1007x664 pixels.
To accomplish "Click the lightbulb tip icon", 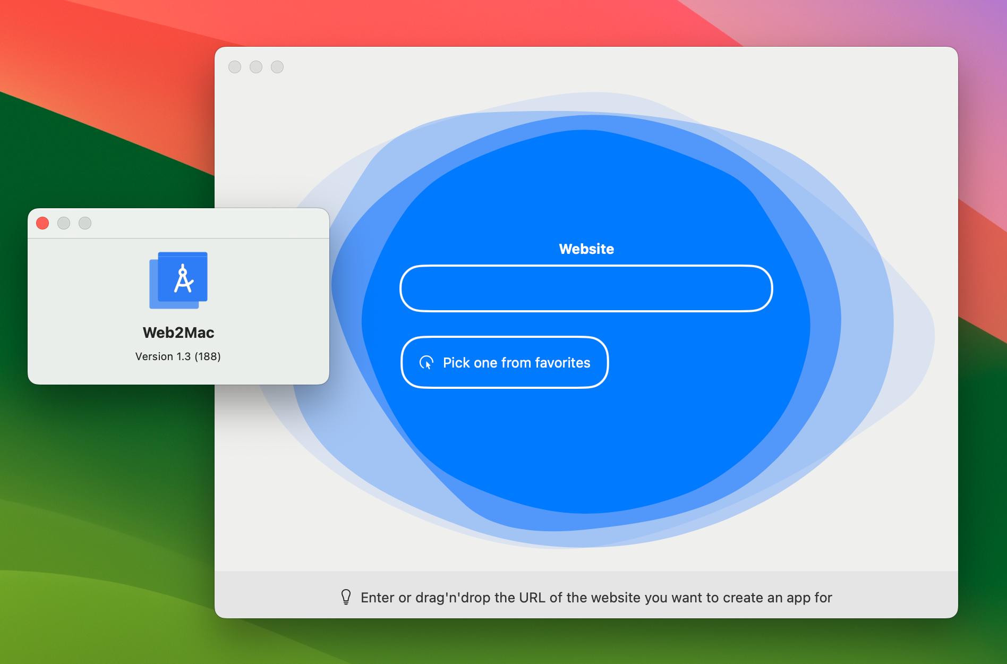I will click(346, 597).
